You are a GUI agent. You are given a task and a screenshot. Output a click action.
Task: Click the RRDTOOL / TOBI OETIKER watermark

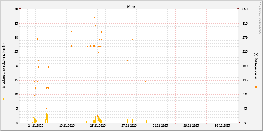[x=260, y=17]
